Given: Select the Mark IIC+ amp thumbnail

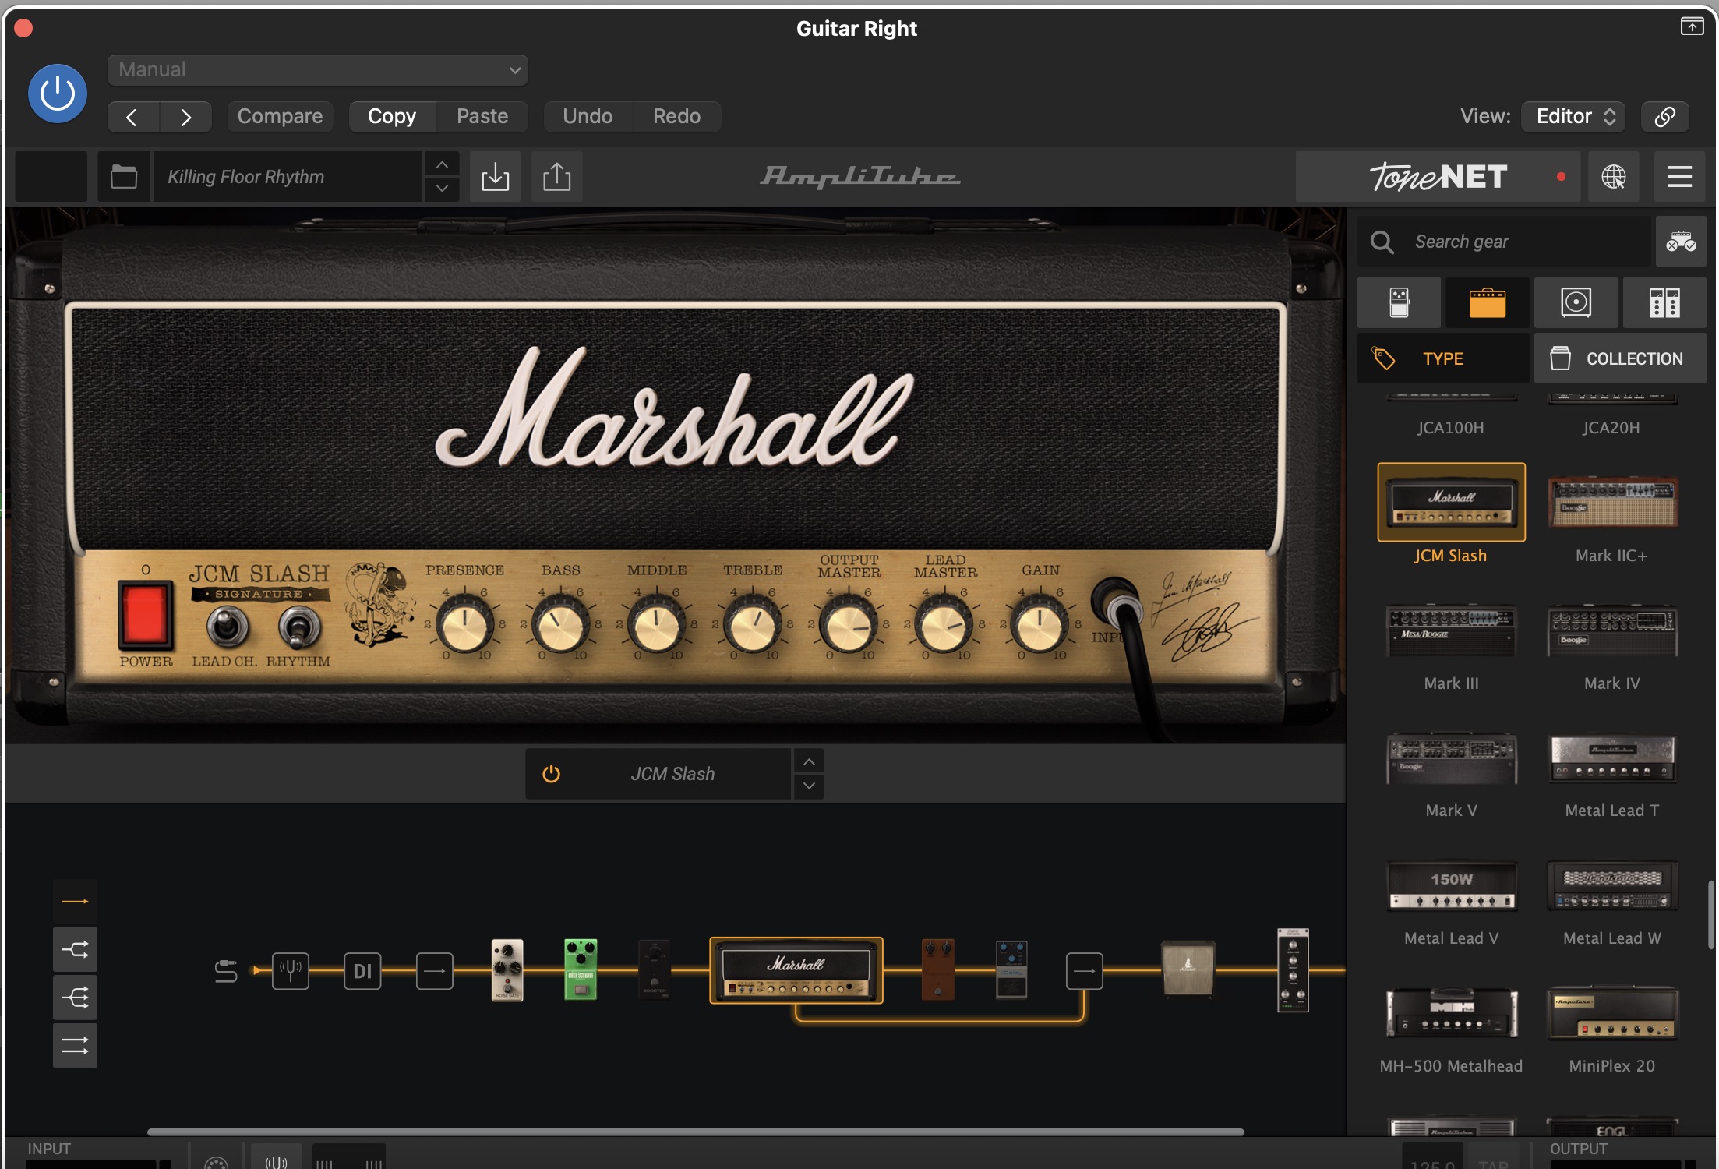Looking at the screenshot, I should click(1611, 503).
